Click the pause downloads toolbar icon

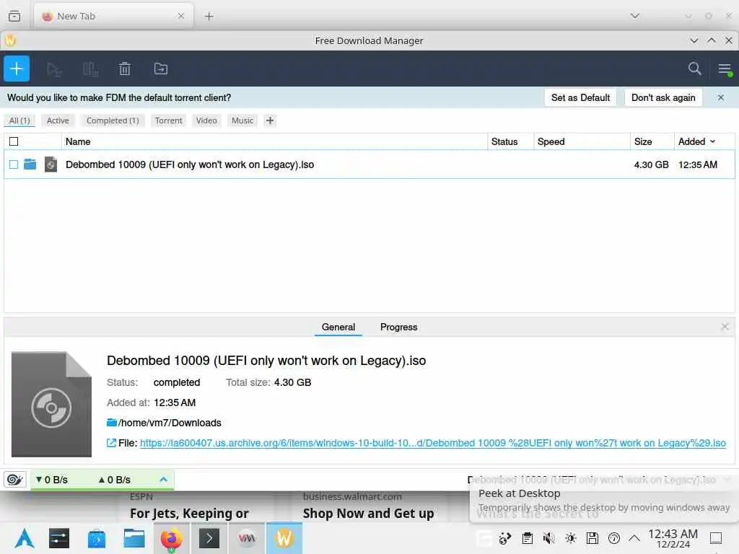pos(89,69)
